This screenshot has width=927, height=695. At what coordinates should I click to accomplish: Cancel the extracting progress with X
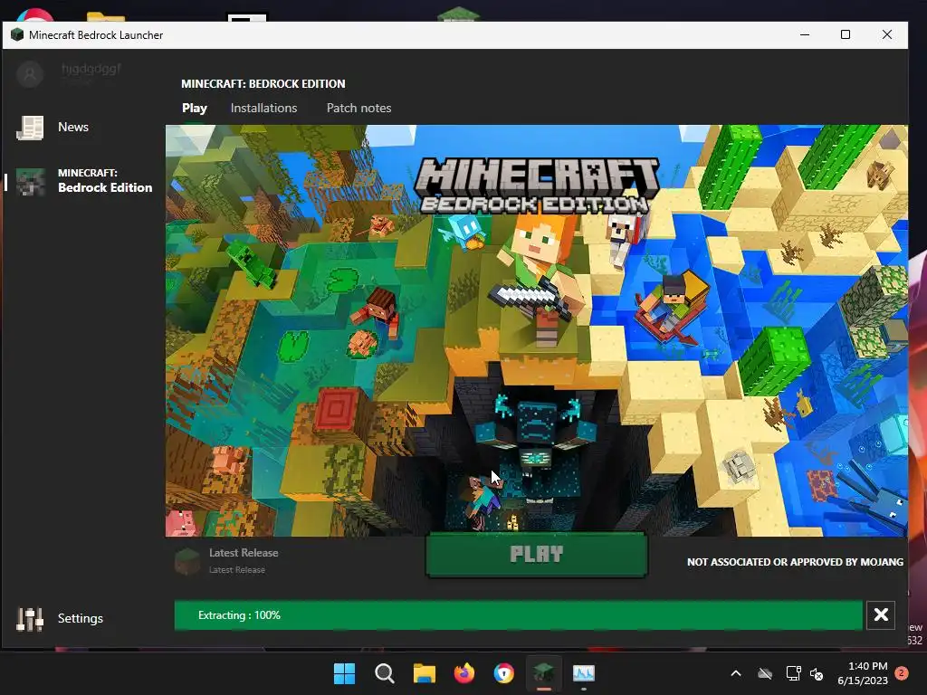click(880, 615)
